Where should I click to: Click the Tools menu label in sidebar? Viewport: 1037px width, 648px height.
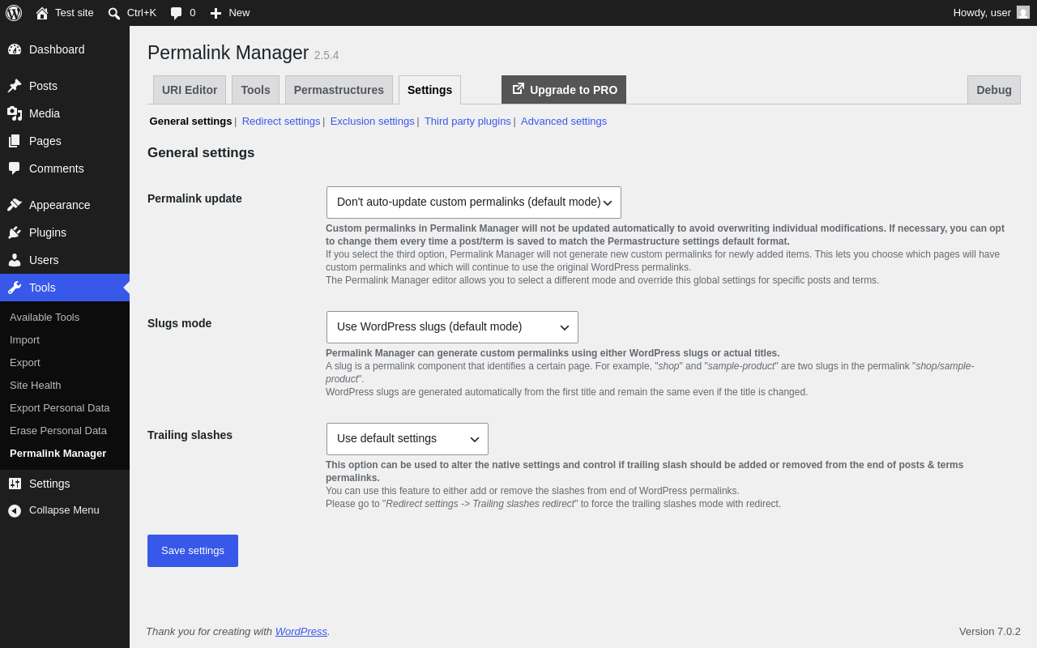click(42, 288)
